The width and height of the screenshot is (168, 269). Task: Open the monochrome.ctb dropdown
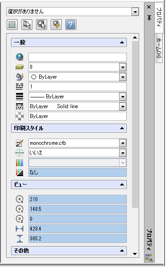tap(123, 143)
